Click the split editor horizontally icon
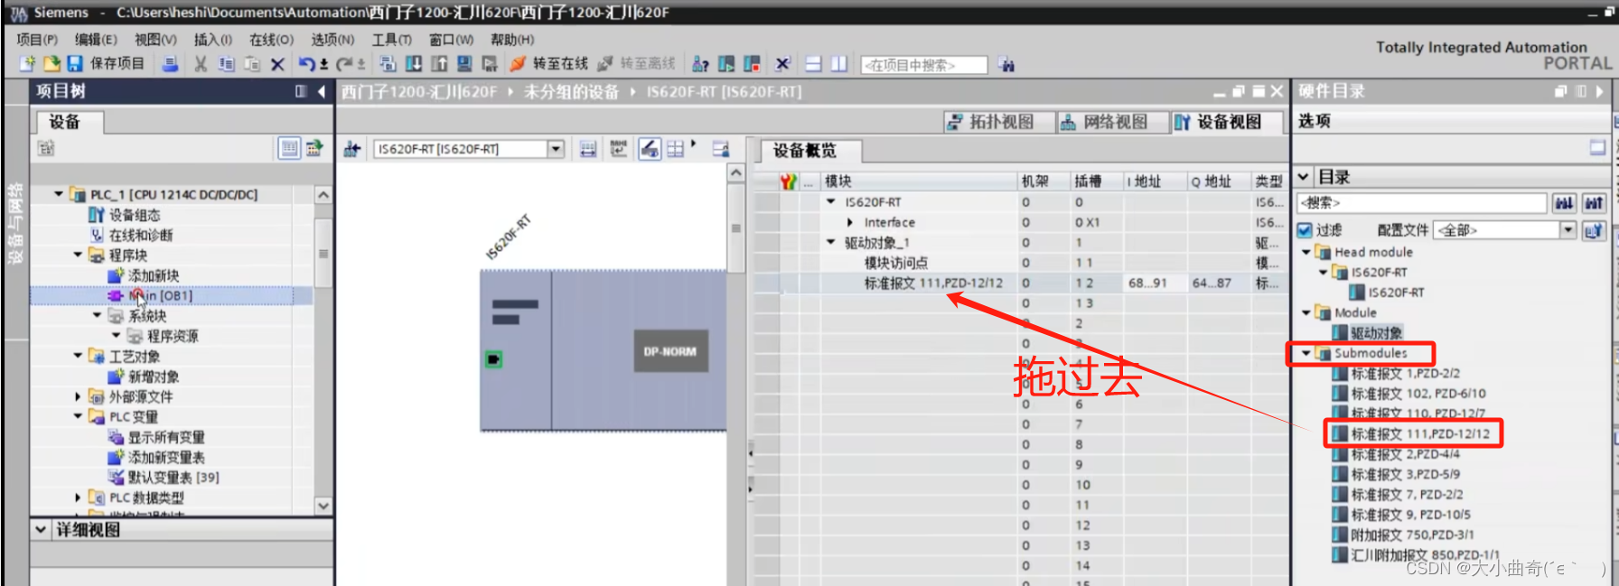Viewport: 1619px width, 586px height. point(813,63)
